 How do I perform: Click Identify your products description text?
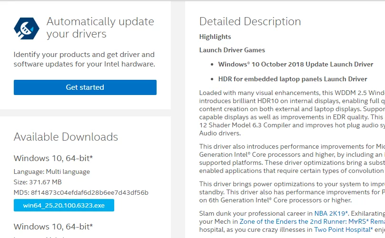tap(84, 59)
